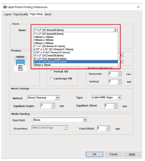Screen dimensions: 145x161
Task: Increase the Gap/Mark Height value
Action: point(53,105)
